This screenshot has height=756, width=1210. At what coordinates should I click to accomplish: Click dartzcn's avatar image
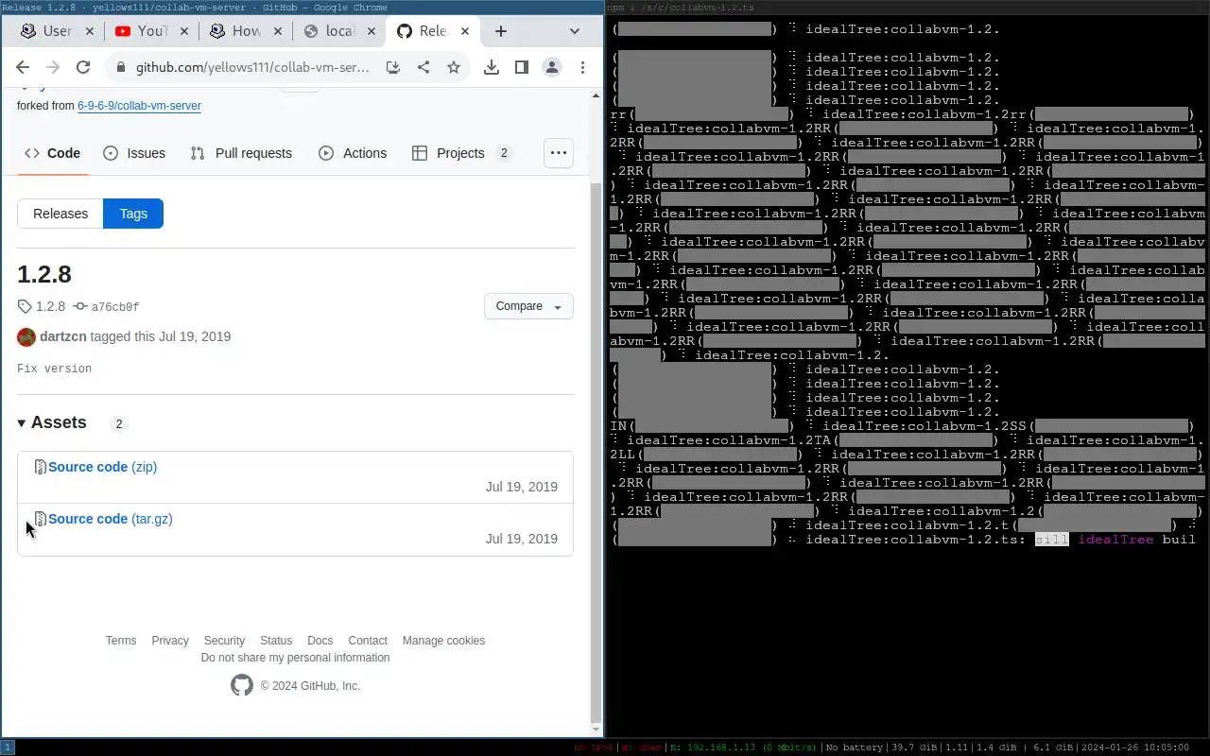coord(26,336)
